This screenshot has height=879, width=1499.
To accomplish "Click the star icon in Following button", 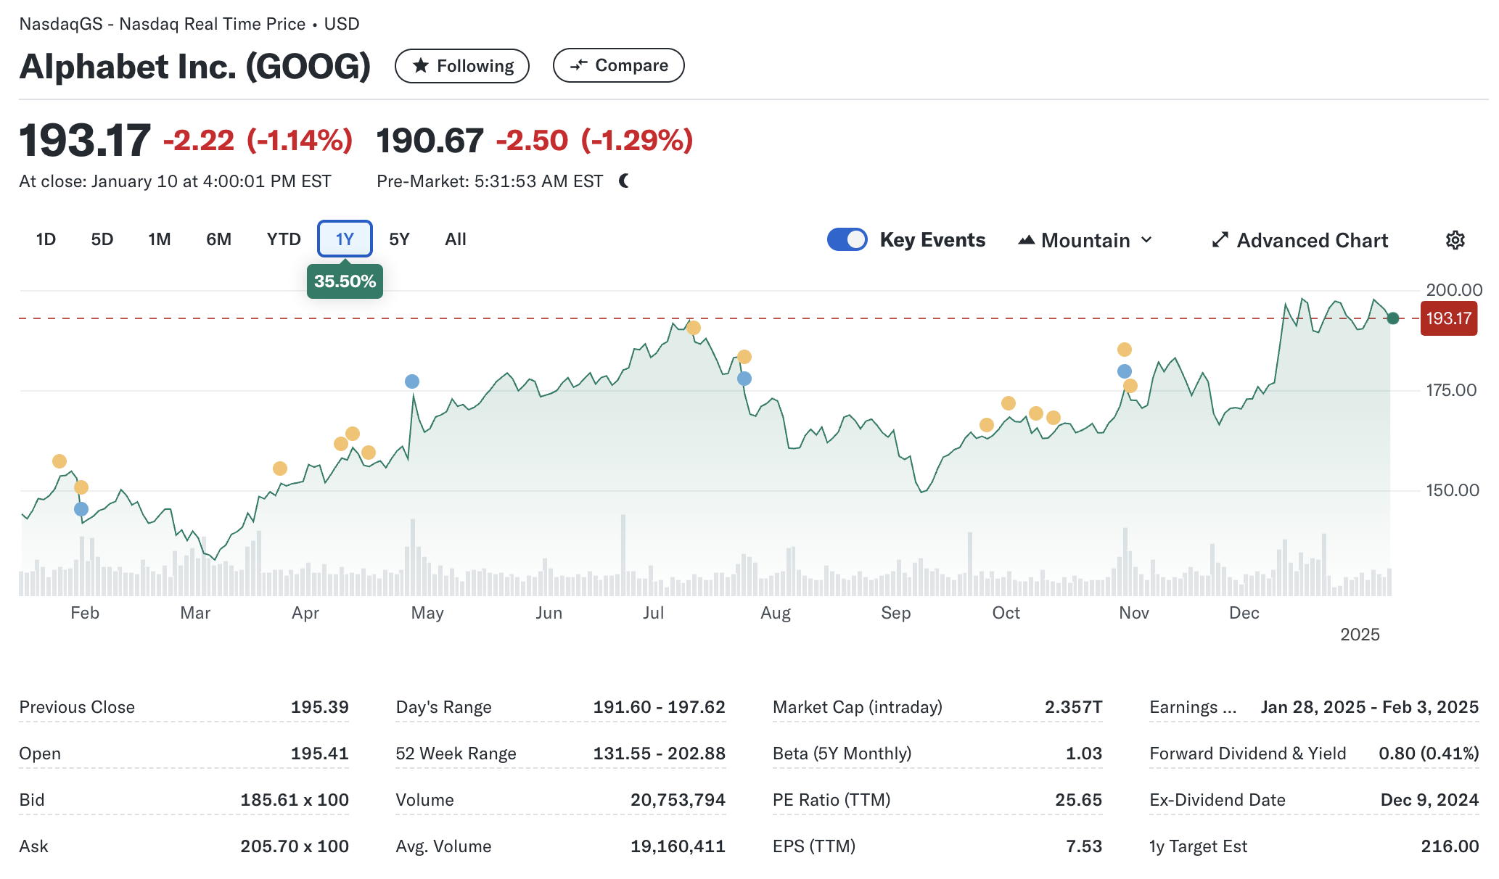I will 420,66.
